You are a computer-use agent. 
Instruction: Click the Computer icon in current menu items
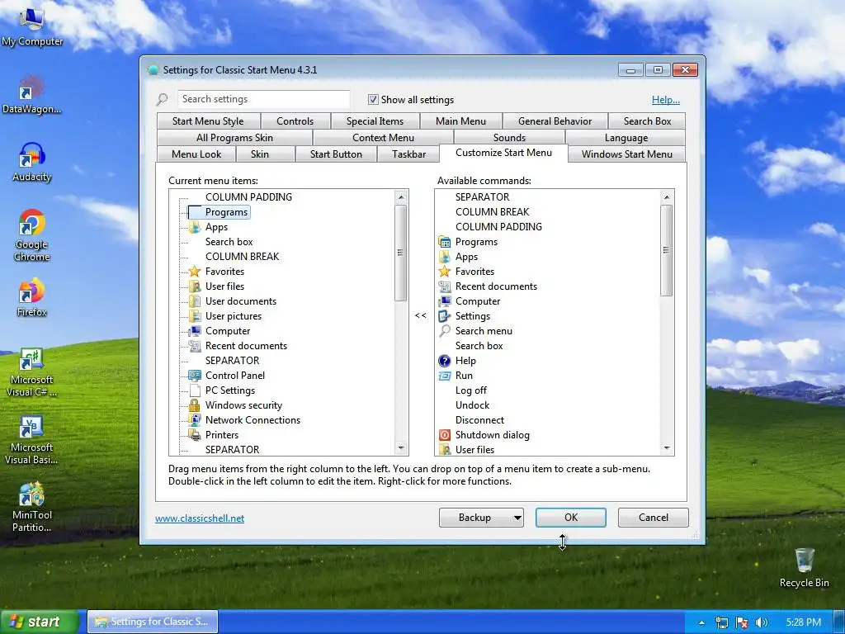[x=195, y=331]
